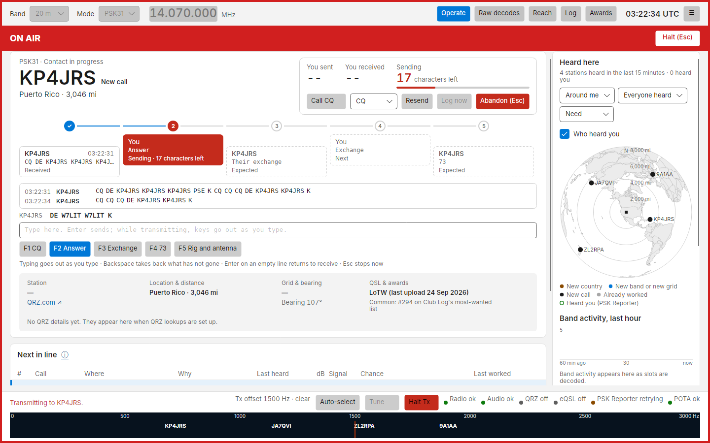Open the QRZ.com link
The height and width of the screenshot is (443, 710).
tap(44, 302)
